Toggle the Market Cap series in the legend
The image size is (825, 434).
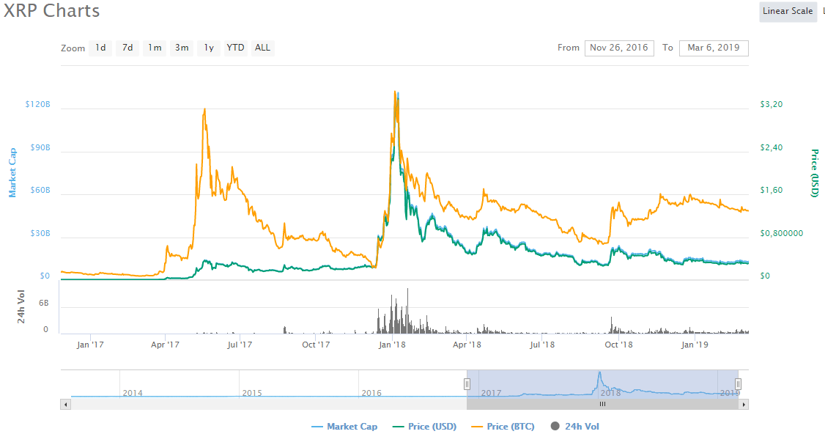click(x=344, y=427)
